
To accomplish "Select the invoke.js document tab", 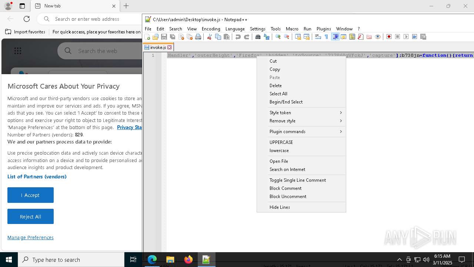I will pyautogui.click(x=158, y=47).
